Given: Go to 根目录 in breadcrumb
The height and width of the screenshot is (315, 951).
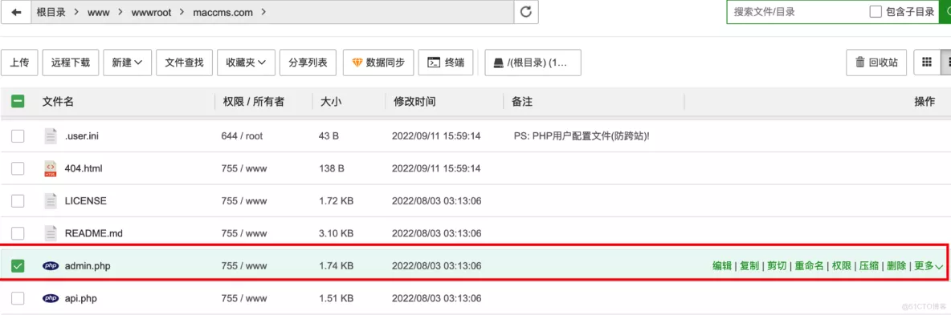Looking at the screenshot, I should click(51, 12).
